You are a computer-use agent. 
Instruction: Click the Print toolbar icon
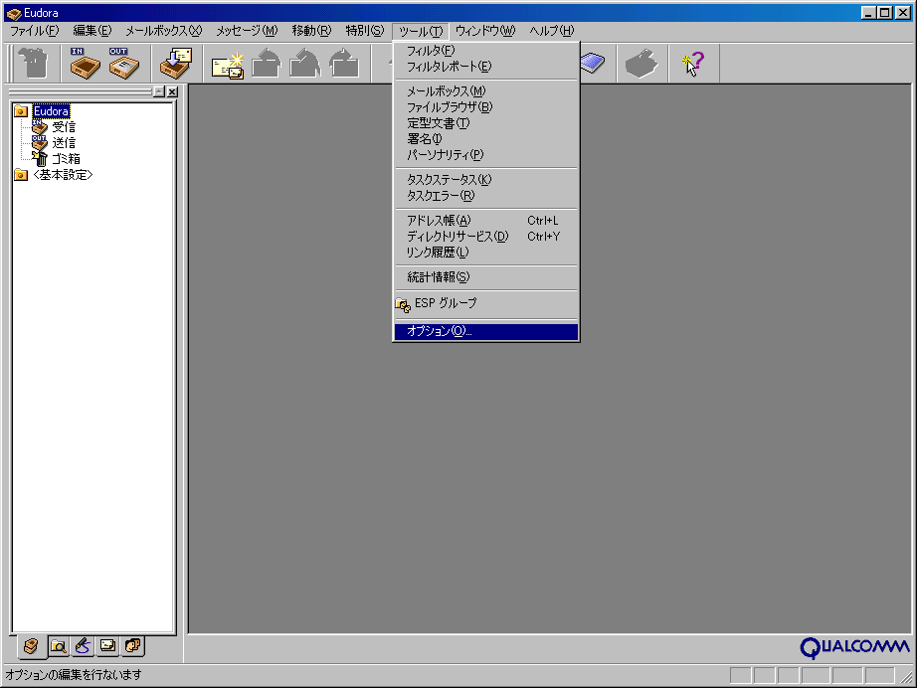(x=642, y=63)
